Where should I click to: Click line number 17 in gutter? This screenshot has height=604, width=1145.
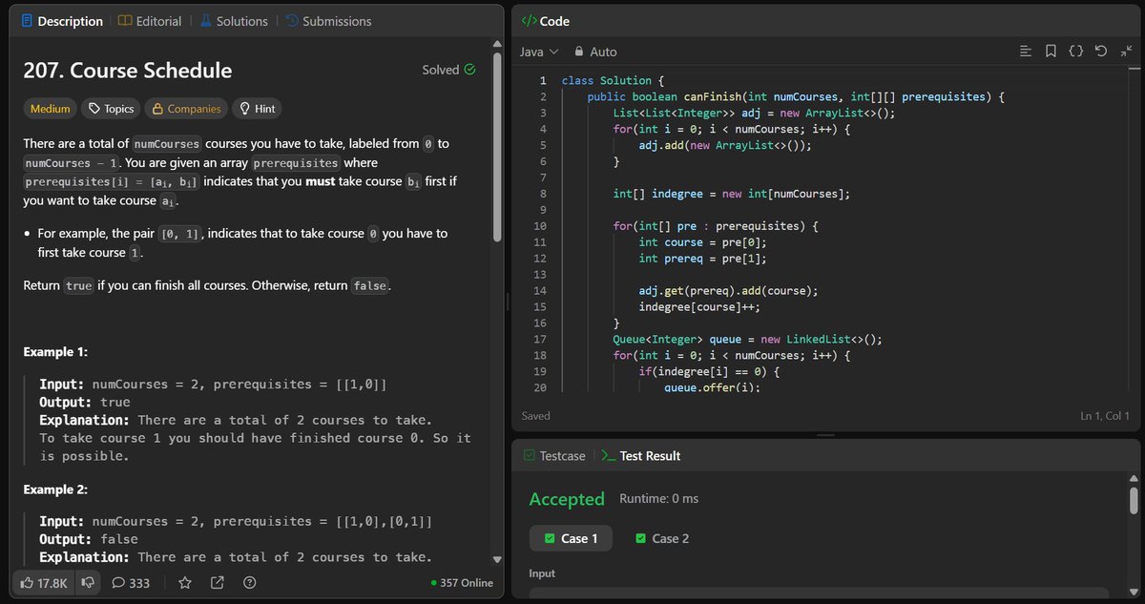[x=540, y=339]
